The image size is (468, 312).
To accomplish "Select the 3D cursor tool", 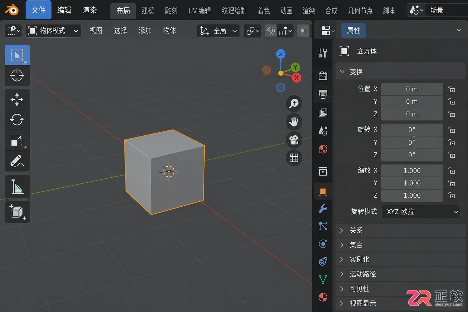I will [17, 75].
